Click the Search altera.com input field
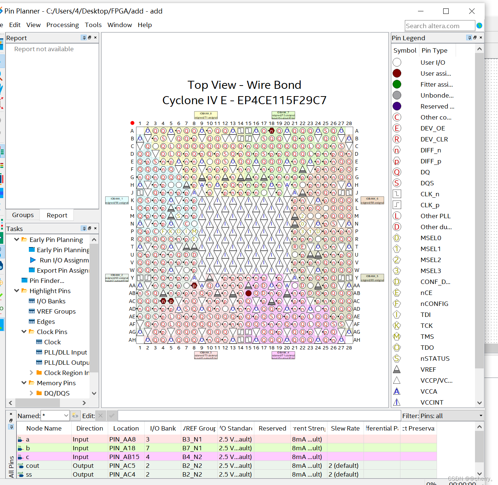Screen dimensions: 498x485 point(440,26)
